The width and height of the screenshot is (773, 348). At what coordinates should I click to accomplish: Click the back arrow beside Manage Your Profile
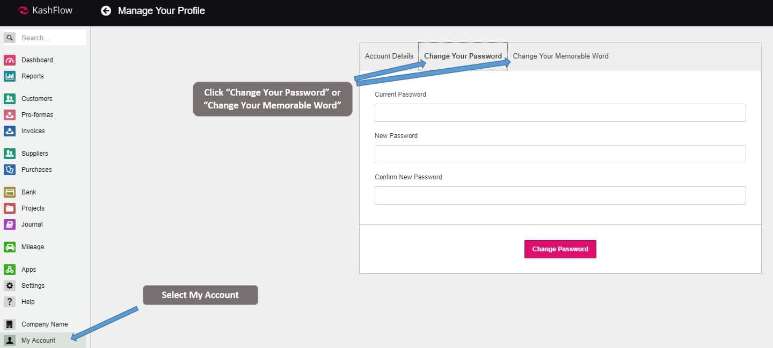point(106,11)
